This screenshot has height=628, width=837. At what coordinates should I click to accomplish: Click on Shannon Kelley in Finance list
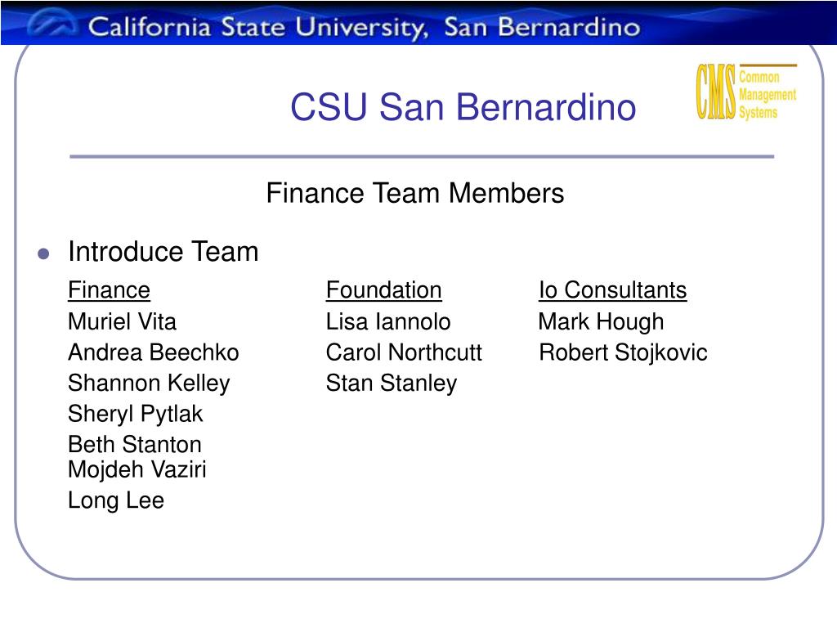tap(149, 384)
